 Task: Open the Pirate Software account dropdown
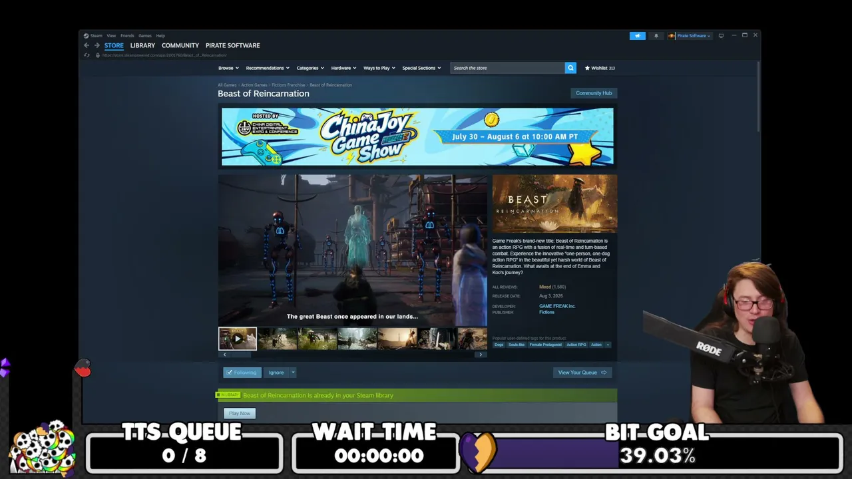(x=690, y=35)
